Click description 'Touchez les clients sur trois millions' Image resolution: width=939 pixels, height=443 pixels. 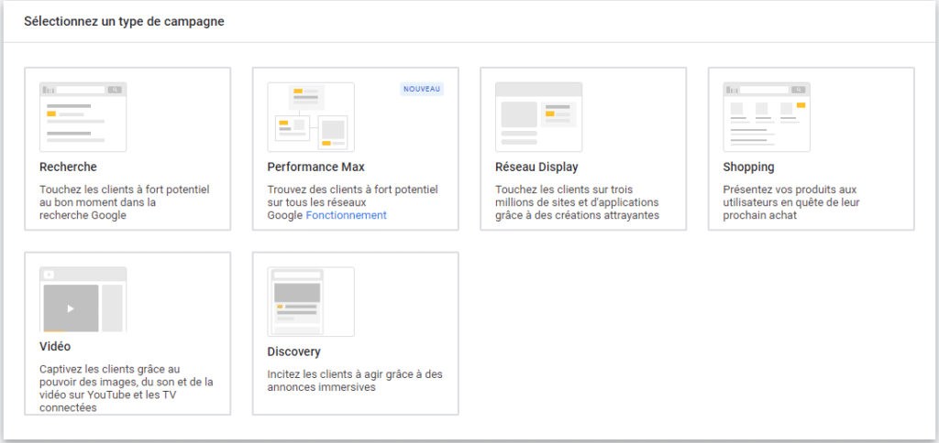(x=578, y=202)
